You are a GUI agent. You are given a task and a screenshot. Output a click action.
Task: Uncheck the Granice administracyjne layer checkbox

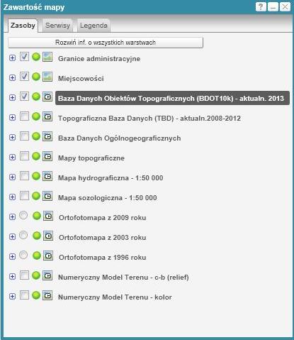coord(24,57)
